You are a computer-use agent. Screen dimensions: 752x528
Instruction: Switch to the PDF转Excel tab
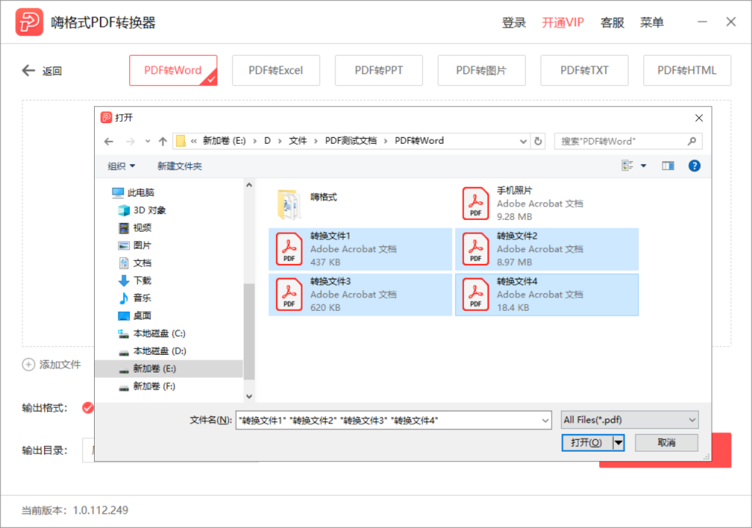(x=276, y=70)
